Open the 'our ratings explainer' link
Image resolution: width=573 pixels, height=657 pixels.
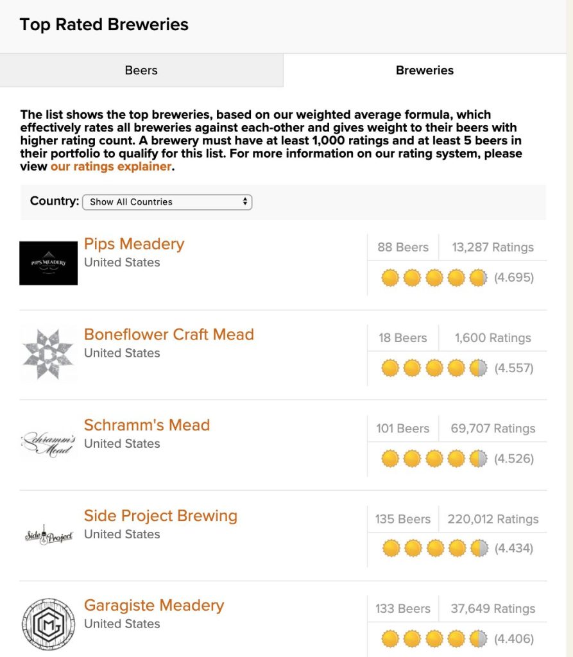111,166
